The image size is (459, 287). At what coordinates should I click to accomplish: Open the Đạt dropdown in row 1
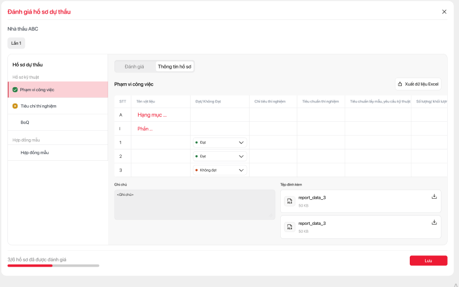[x=220, y=143]
